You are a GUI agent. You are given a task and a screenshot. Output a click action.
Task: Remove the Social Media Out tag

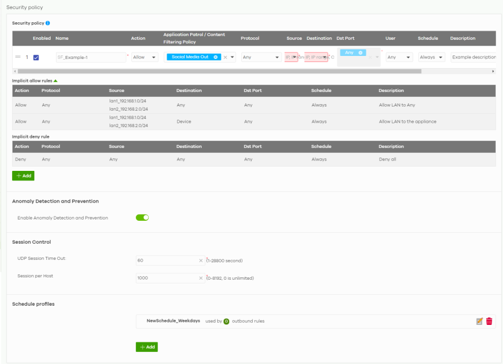click(x=216, y=57)
